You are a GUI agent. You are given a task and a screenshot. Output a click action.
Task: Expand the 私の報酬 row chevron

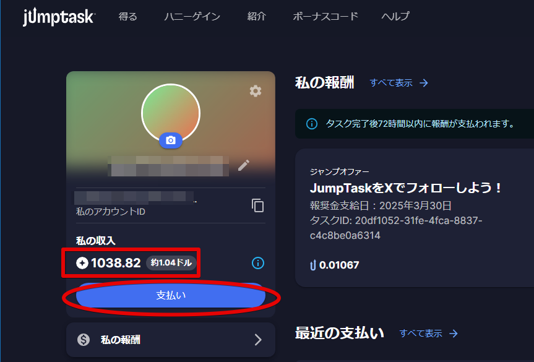258,340
